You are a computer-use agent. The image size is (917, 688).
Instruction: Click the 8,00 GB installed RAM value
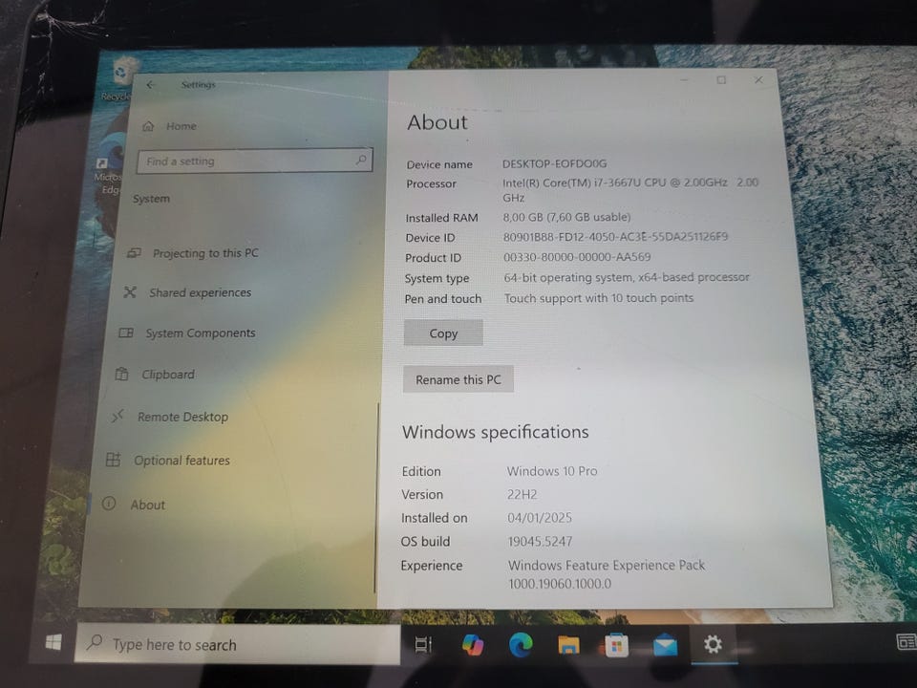click(x=566, y=217)
